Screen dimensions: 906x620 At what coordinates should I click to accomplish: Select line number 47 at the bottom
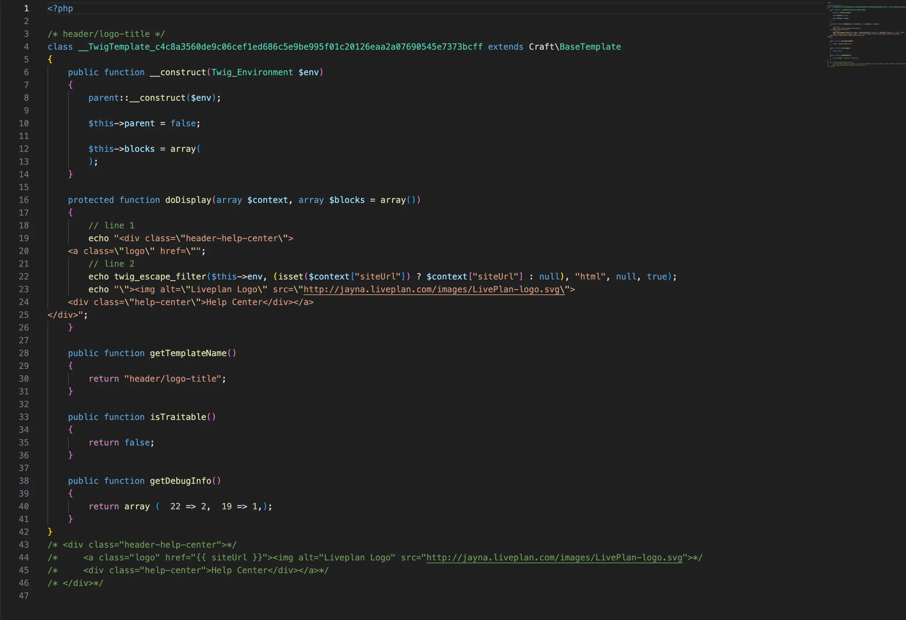[x=24, y=596]
